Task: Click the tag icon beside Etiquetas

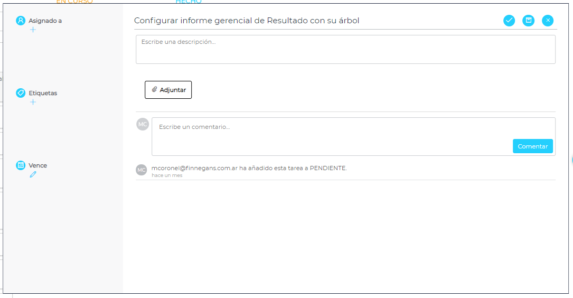Action: [x=21, y=93]
